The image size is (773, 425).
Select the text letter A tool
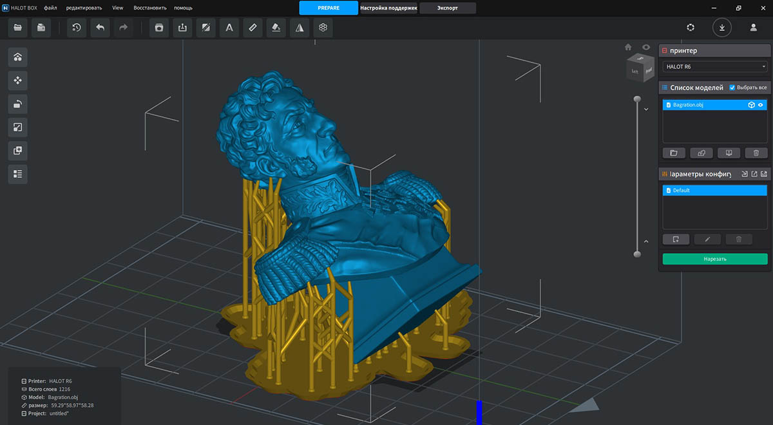point(229,28)
